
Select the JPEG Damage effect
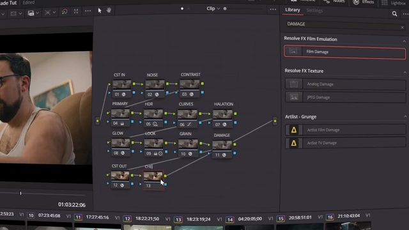point(345,97)
